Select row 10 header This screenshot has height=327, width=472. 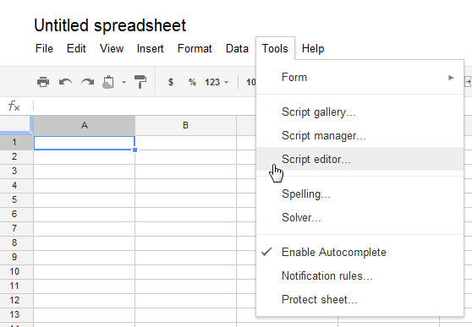[x=16, y=271]
